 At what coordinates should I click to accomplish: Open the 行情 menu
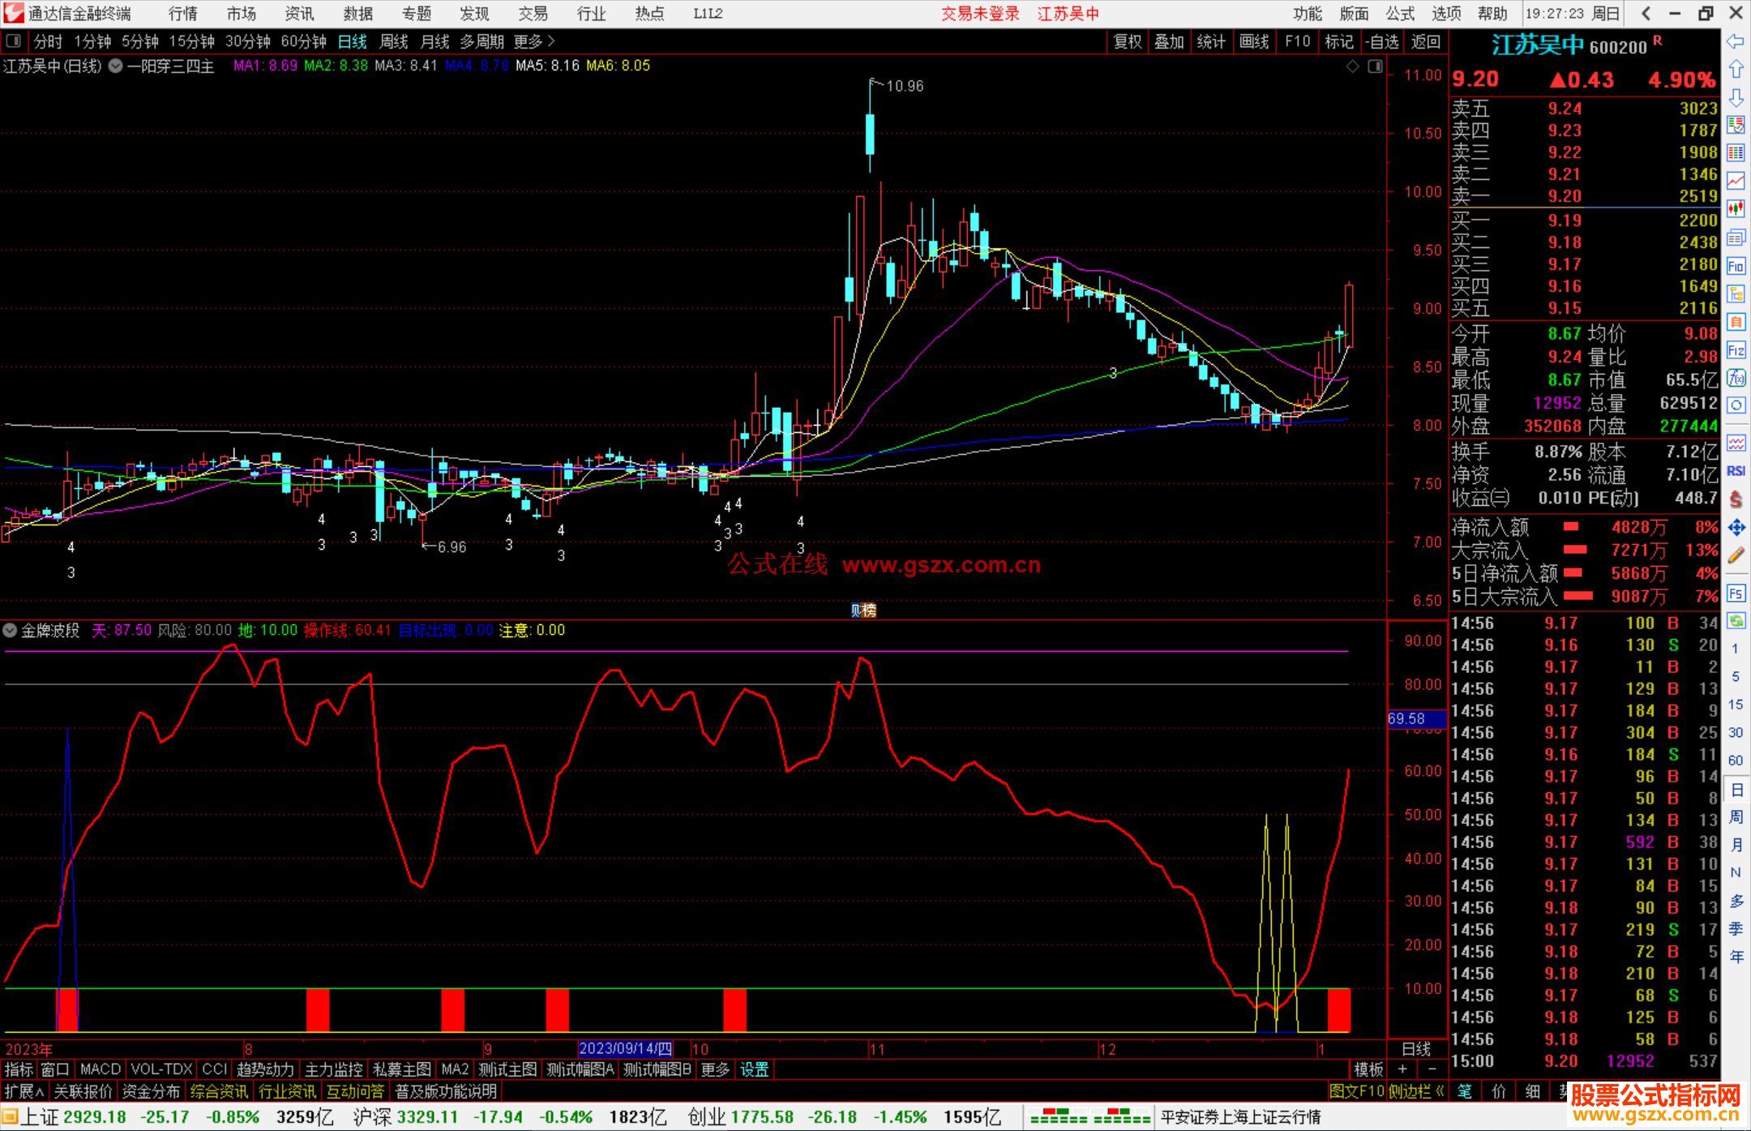point(182,14)
